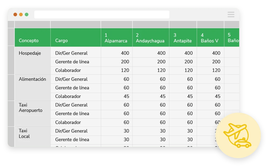Image resolution: width=268 pixels, height=168 pixels.
Task: Click Antapite 120 for Hospedaje Colaborador
Action: [183, 70]
